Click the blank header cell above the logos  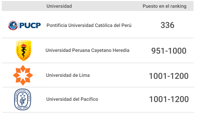[x=24, y=6]
